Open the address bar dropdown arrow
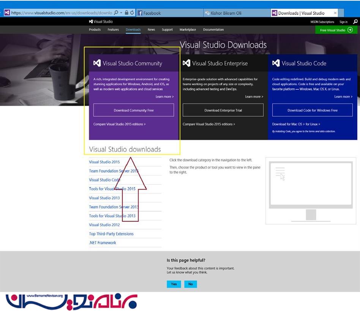 pos(121,13)
